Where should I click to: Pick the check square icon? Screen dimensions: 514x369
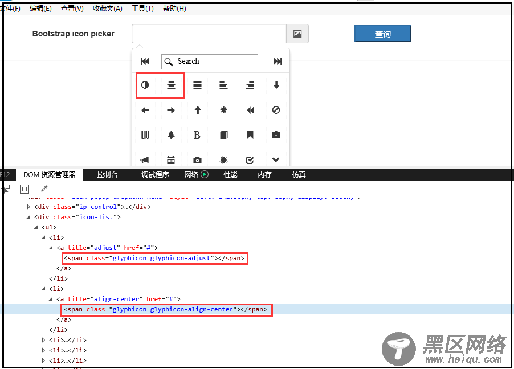[250, 159]
